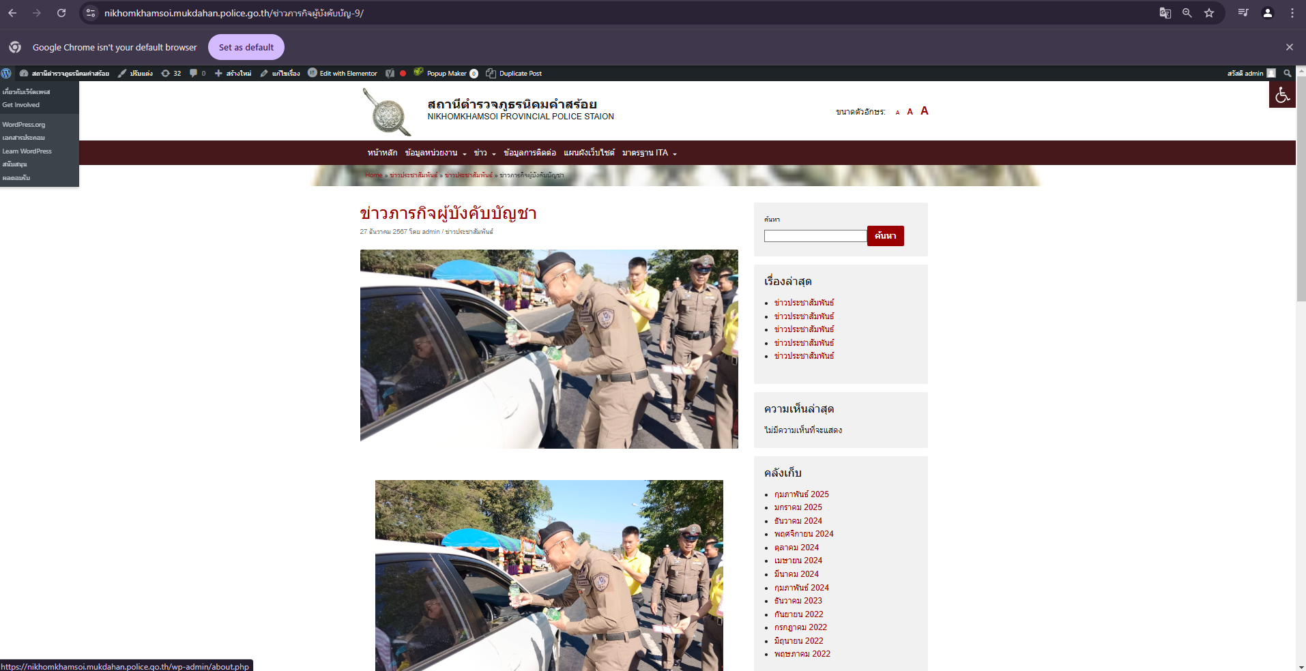Go to หน้าหลัก in navigation bar

382,153
